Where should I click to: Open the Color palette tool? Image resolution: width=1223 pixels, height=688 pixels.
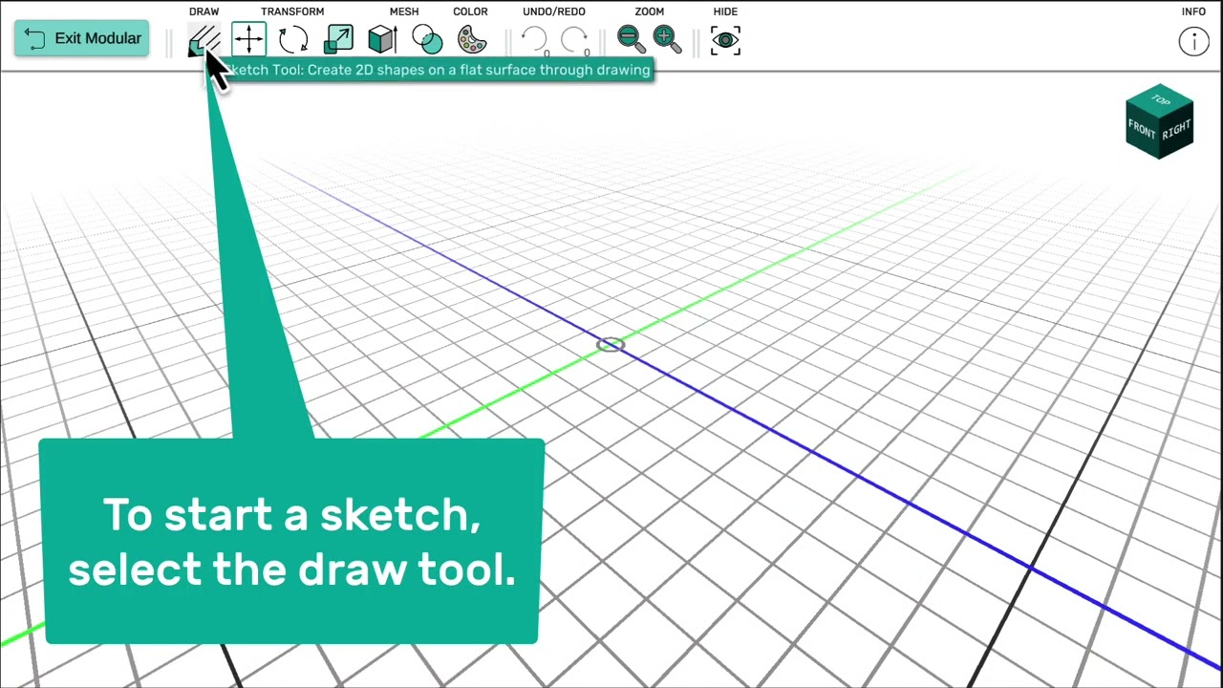471,39
